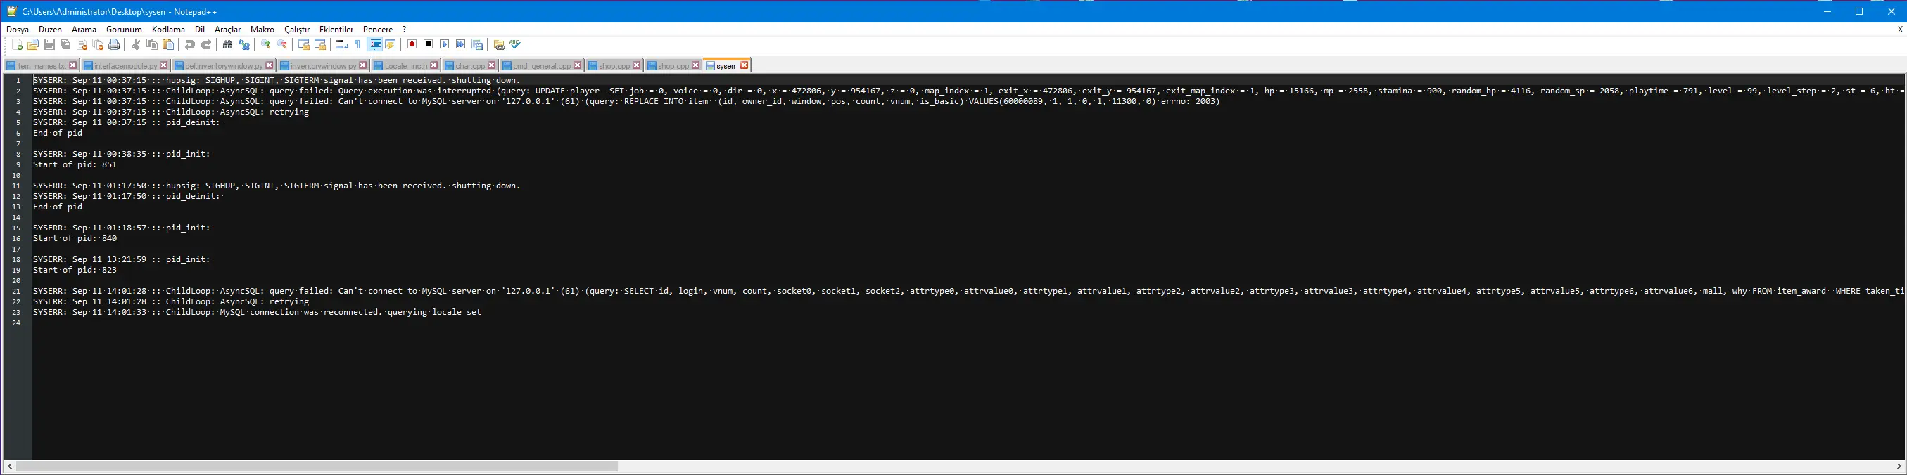Image resolution: width=1907 pixels, height=475 pixels.
Task: Play back the recorded macro
Action: tap(444, 45)
